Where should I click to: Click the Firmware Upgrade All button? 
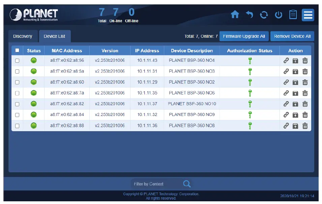pyautogui.click(x=244, y=36)
